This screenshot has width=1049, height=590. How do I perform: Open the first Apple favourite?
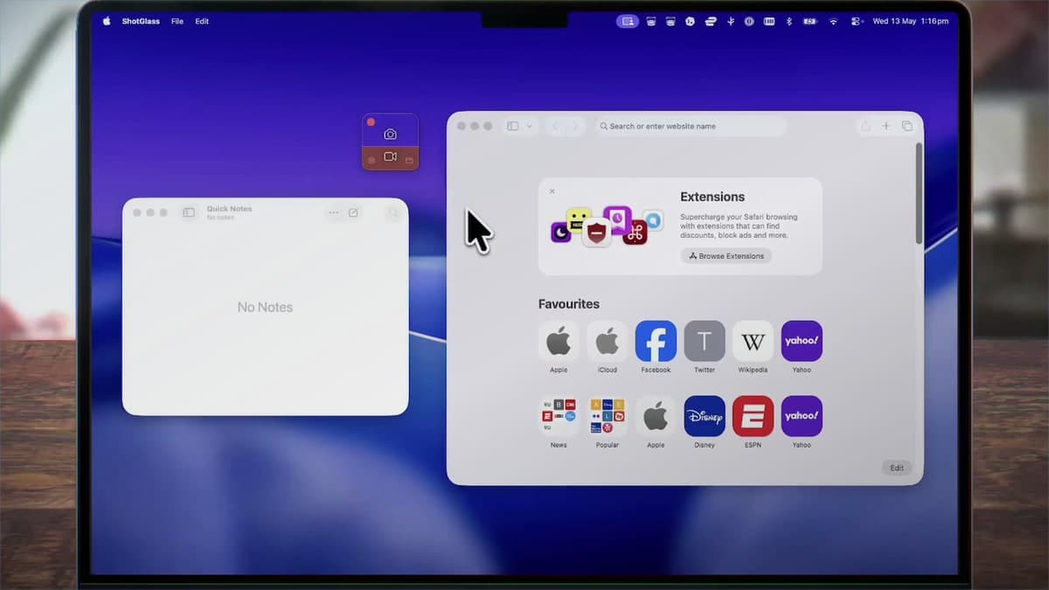pyautogui.click(x=559, y=341)
